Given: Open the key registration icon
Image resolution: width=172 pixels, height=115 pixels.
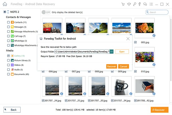Looking at the screenshot, I should pyautogui.click(x=134, y=4).
